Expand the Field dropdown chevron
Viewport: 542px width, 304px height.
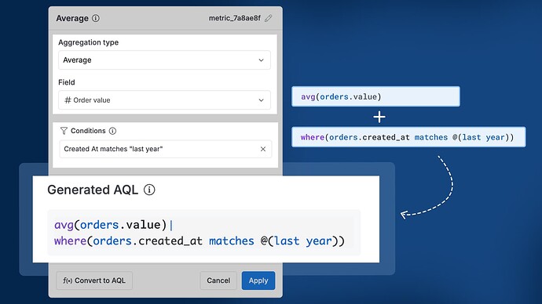coord(262,100)
